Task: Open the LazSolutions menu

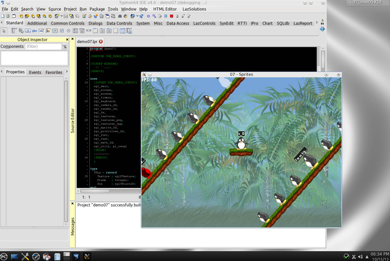Action: point(194,9)
